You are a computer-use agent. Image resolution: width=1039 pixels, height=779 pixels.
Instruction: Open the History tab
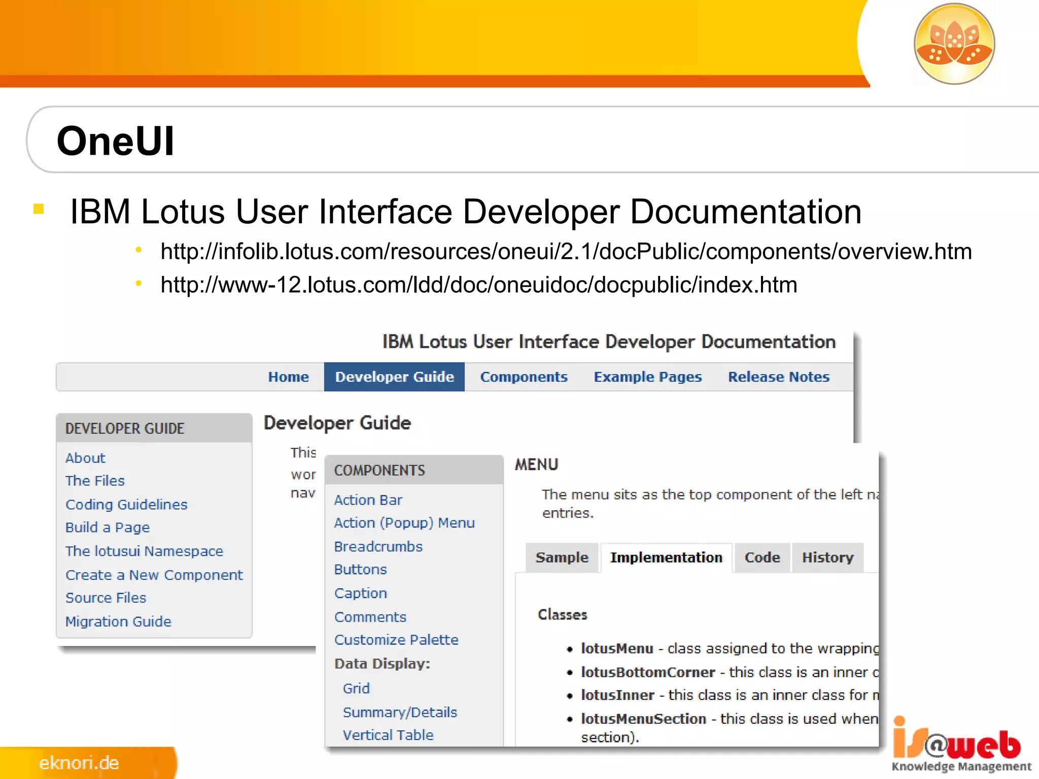click(x=827, y=558)
